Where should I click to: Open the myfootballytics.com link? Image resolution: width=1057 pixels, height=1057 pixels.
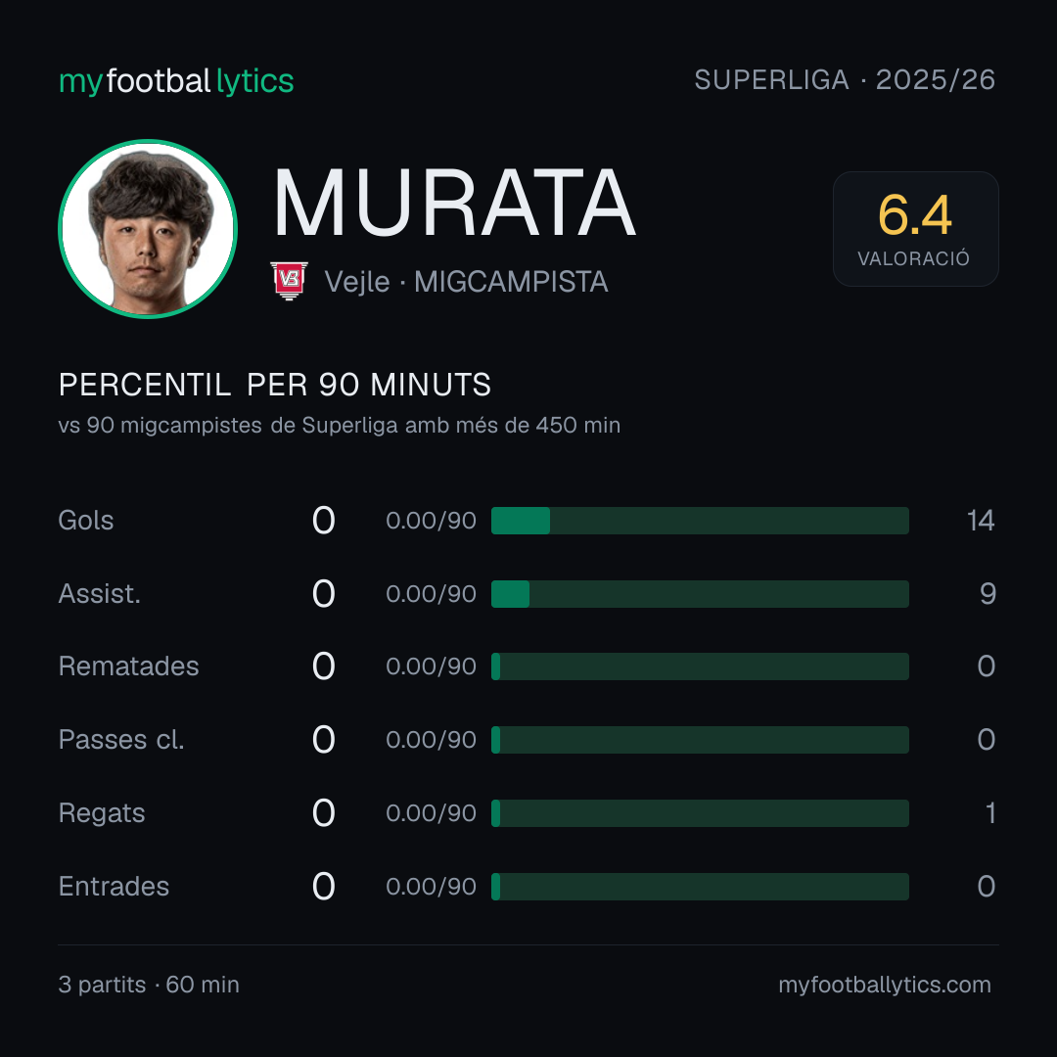[x=885, y=985]
